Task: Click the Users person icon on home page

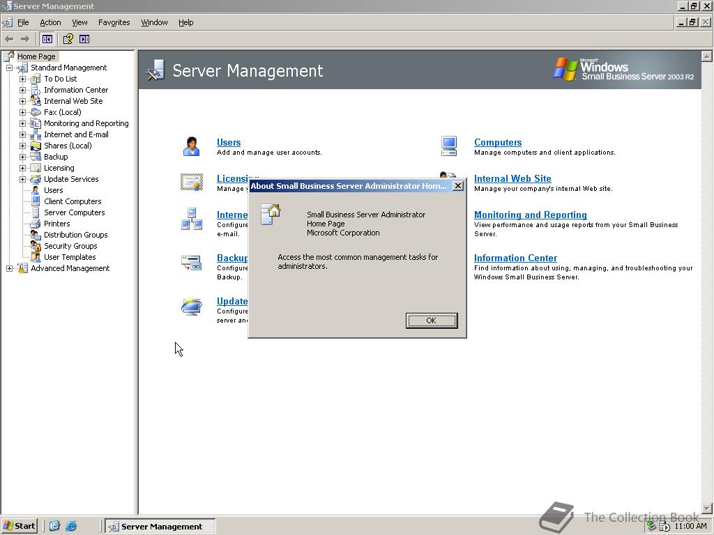Action: click(191, 146)
